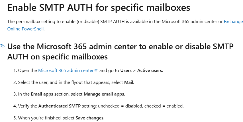Select the Use the Microsoft 365 admin center subheading
Image resolution: width=243 pixels, height=122 pixels.
point(120,51)
